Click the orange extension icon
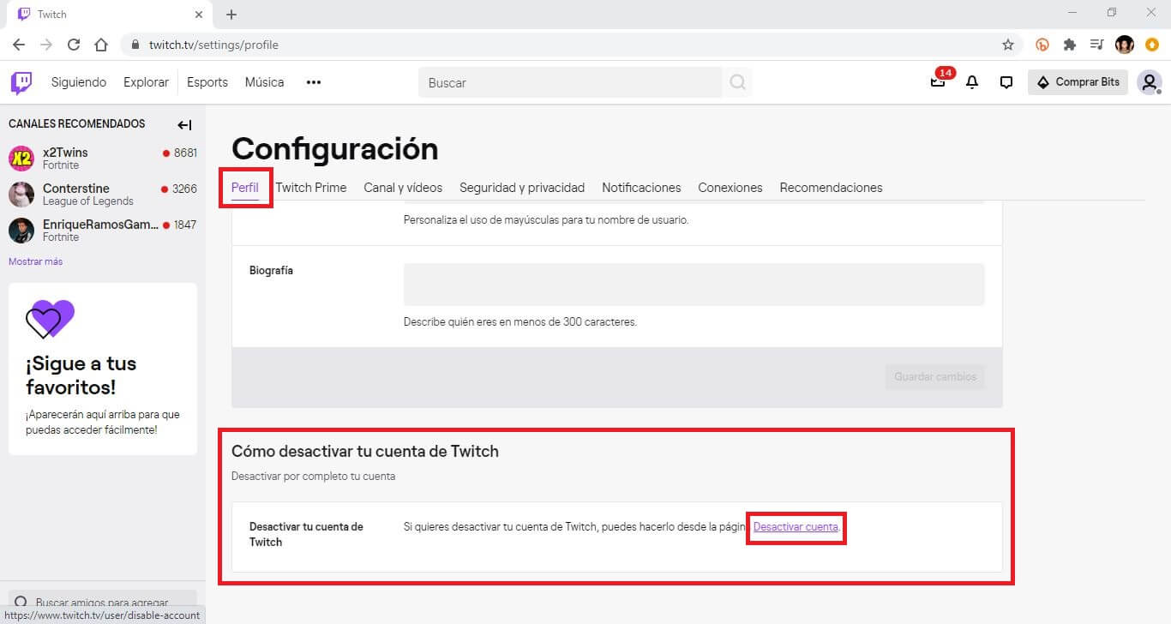Screen dimensions: 1171x624 (x=1042, y=45)
